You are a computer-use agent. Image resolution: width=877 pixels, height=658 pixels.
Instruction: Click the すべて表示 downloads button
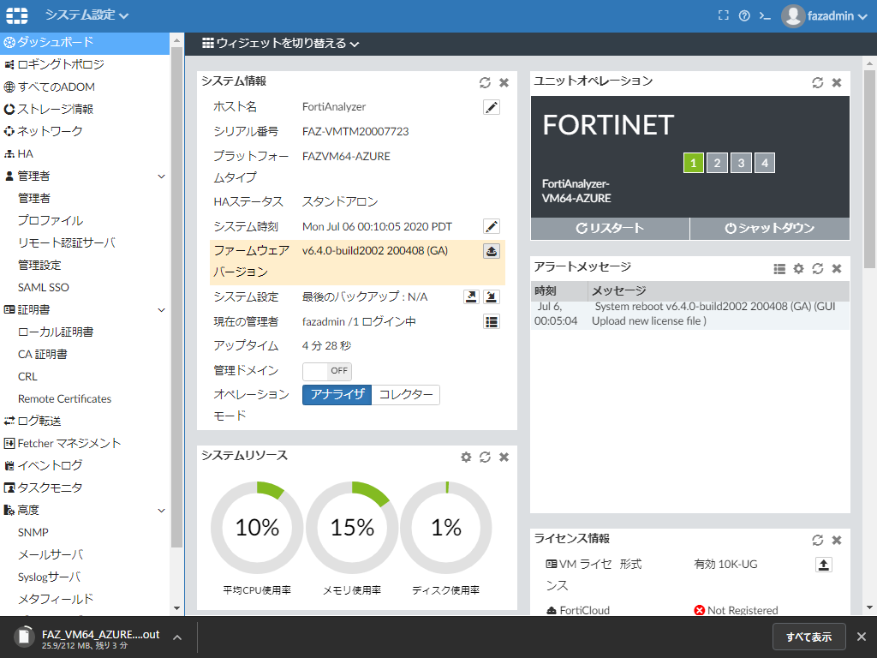(808, 637)
